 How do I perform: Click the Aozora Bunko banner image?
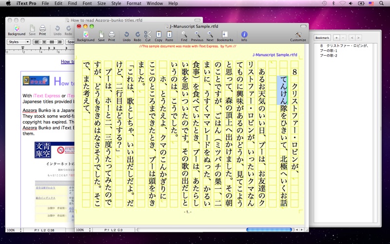click(36, 81)
